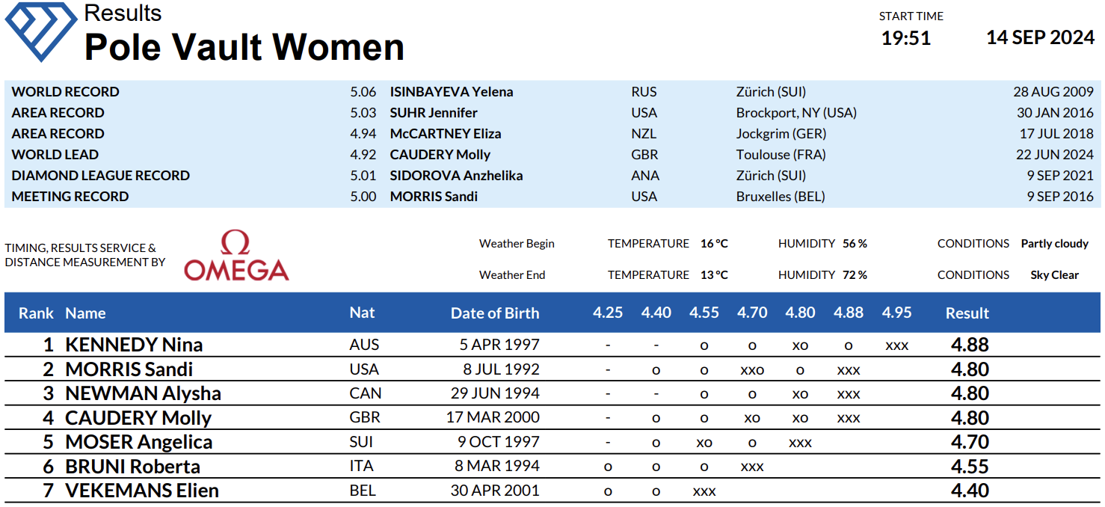Open NEWMAN Alysha athlete name
This screenshot has height=507, width=1105.
click(143, 393)
